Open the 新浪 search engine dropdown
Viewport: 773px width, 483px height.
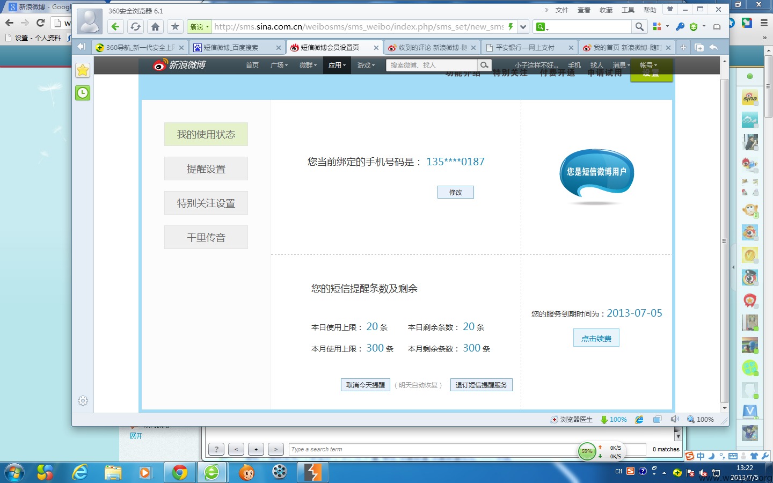(x=199, y=27)
